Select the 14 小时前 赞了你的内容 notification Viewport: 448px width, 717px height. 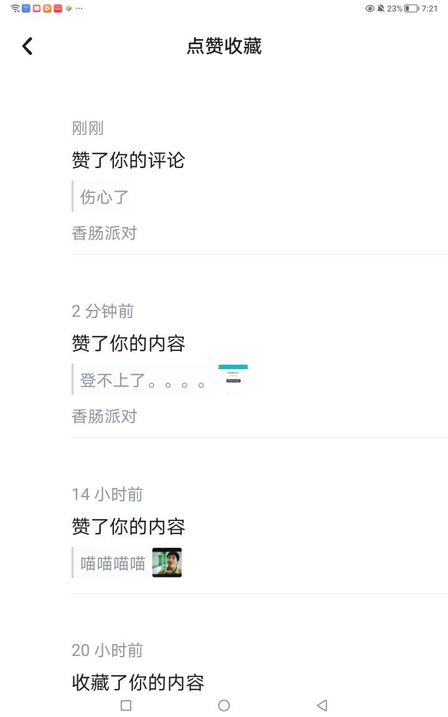[259, 534]
